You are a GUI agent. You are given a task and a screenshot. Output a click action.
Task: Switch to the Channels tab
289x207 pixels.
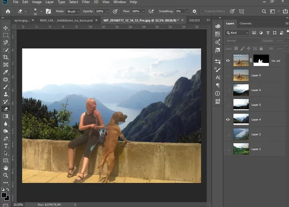click(245, 23)
